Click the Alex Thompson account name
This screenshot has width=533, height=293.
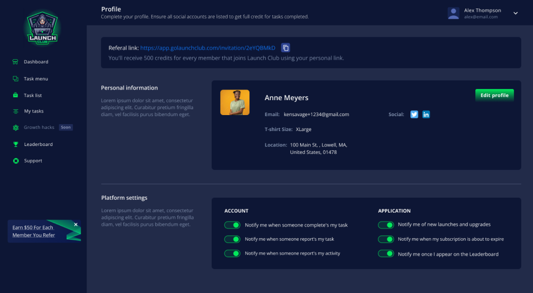[x=482, y=10]
